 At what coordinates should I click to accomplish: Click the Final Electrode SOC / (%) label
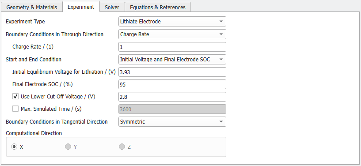click(x=42, y=84)
